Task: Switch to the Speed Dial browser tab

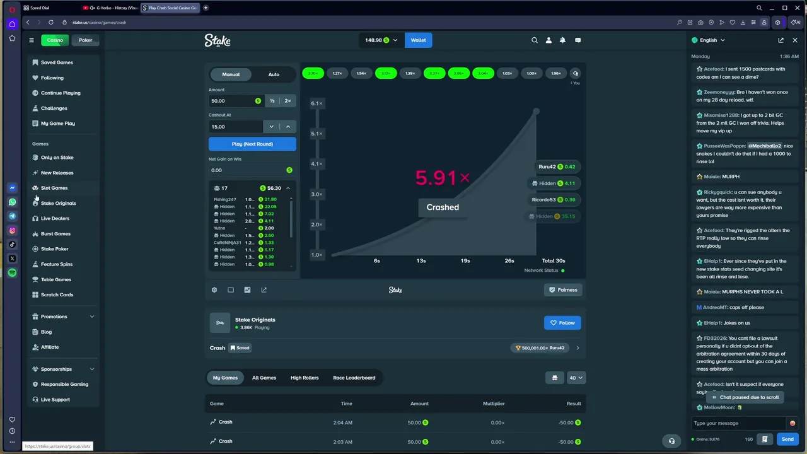Action: (x=49, y=8)
